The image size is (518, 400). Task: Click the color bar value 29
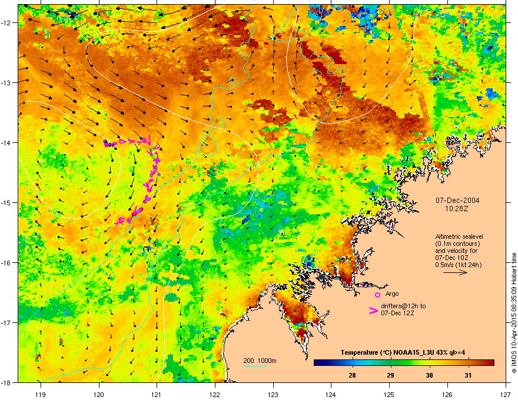click(x=390, y=375)
